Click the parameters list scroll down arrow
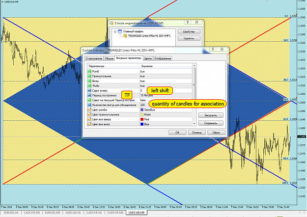307x217 pixels. [194, 123]
